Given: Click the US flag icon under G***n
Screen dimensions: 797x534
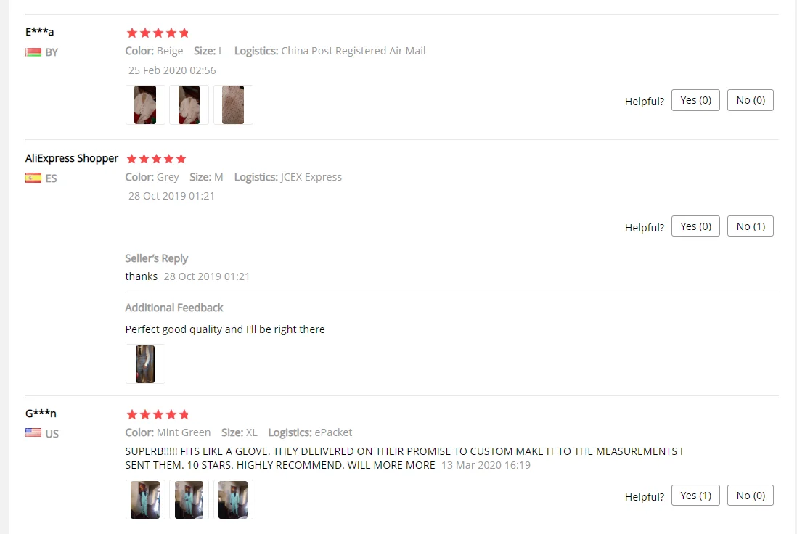Looking at the screenshot, I should (33, 433).
